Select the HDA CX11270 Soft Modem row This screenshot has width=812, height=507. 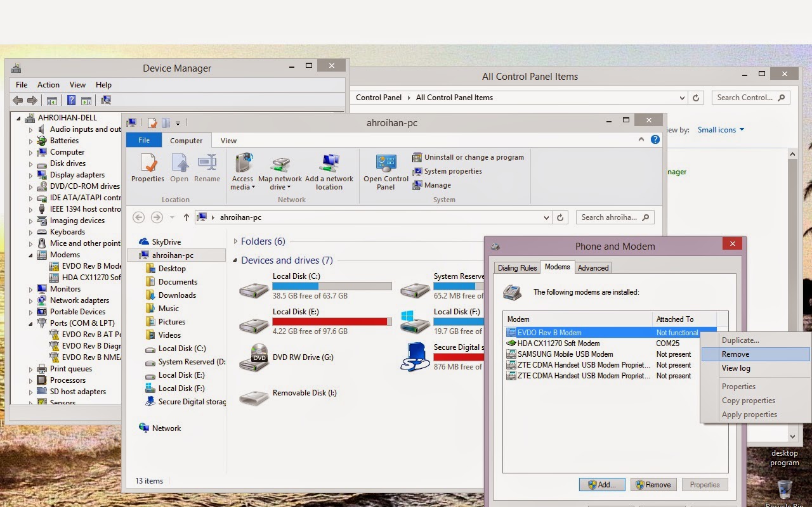[x=611, y=343]
